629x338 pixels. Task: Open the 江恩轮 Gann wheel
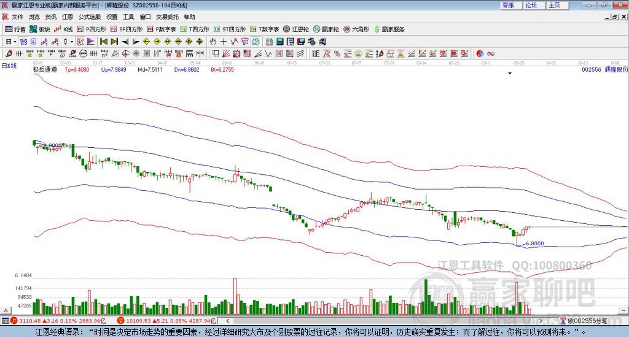(296, 29)
